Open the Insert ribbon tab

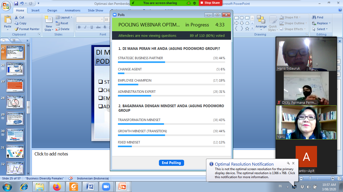click(x=35, y=10)
